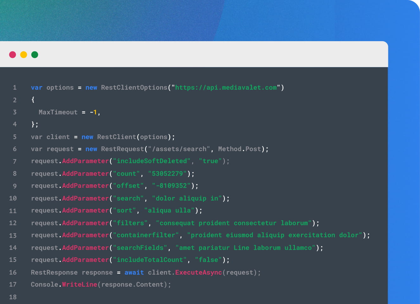Click the red window control dot
Viewport: 420px width, 304px height.
[x=13, y=54]
